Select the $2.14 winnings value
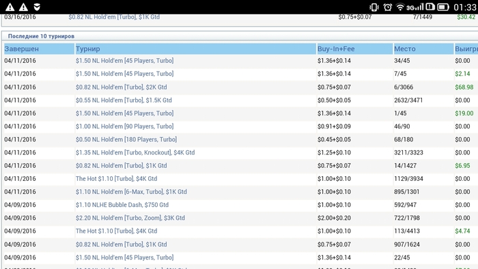The image size is (478, 269). pyautogui.click(x=462, y=74)
